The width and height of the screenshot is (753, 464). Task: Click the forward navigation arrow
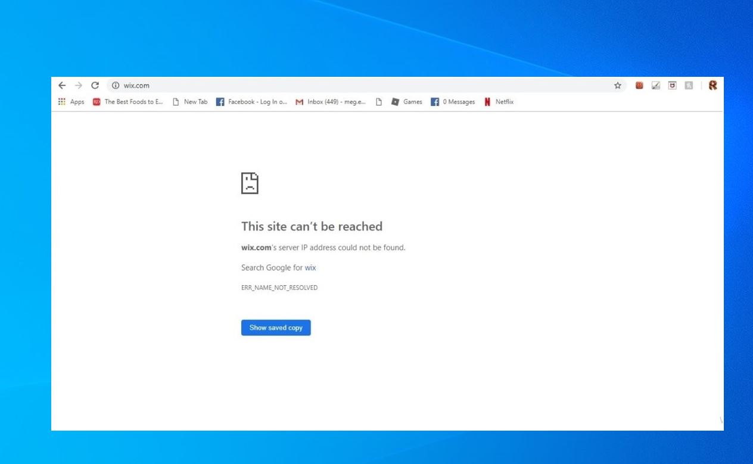pyautogui.click(x=79, y=86)
